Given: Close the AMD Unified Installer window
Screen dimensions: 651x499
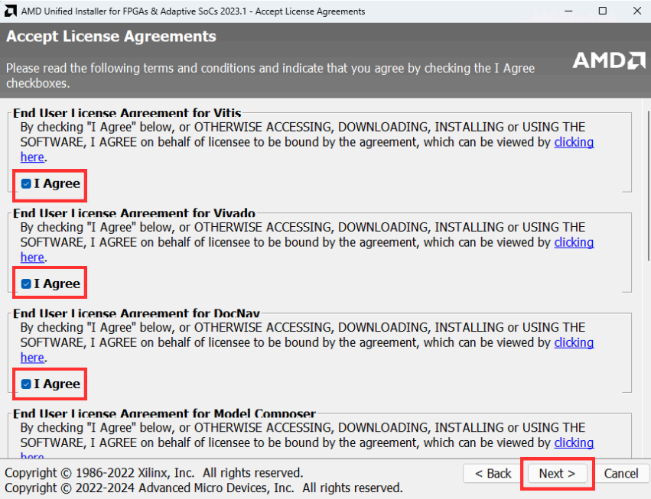Looking at the screenshot, I should [x=636, y=11].
